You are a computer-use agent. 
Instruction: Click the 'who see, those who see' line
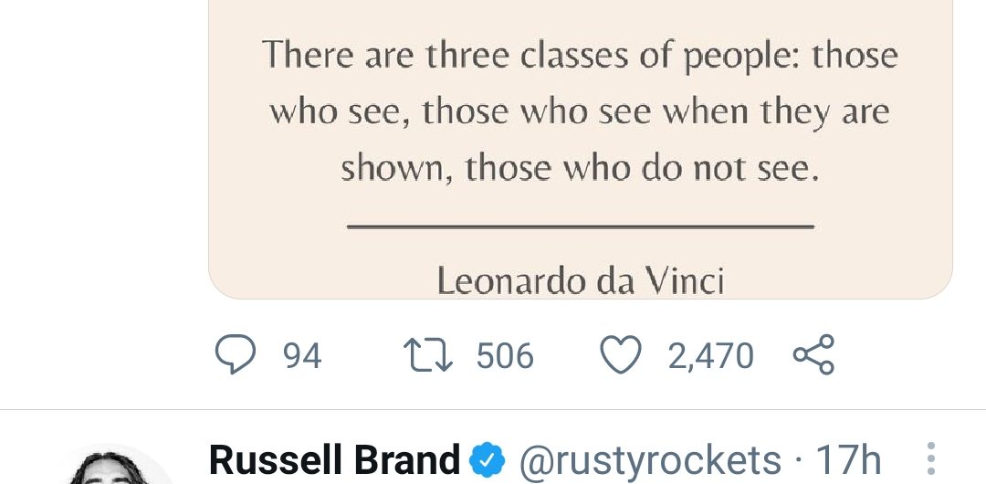click(x=581, y=112)
